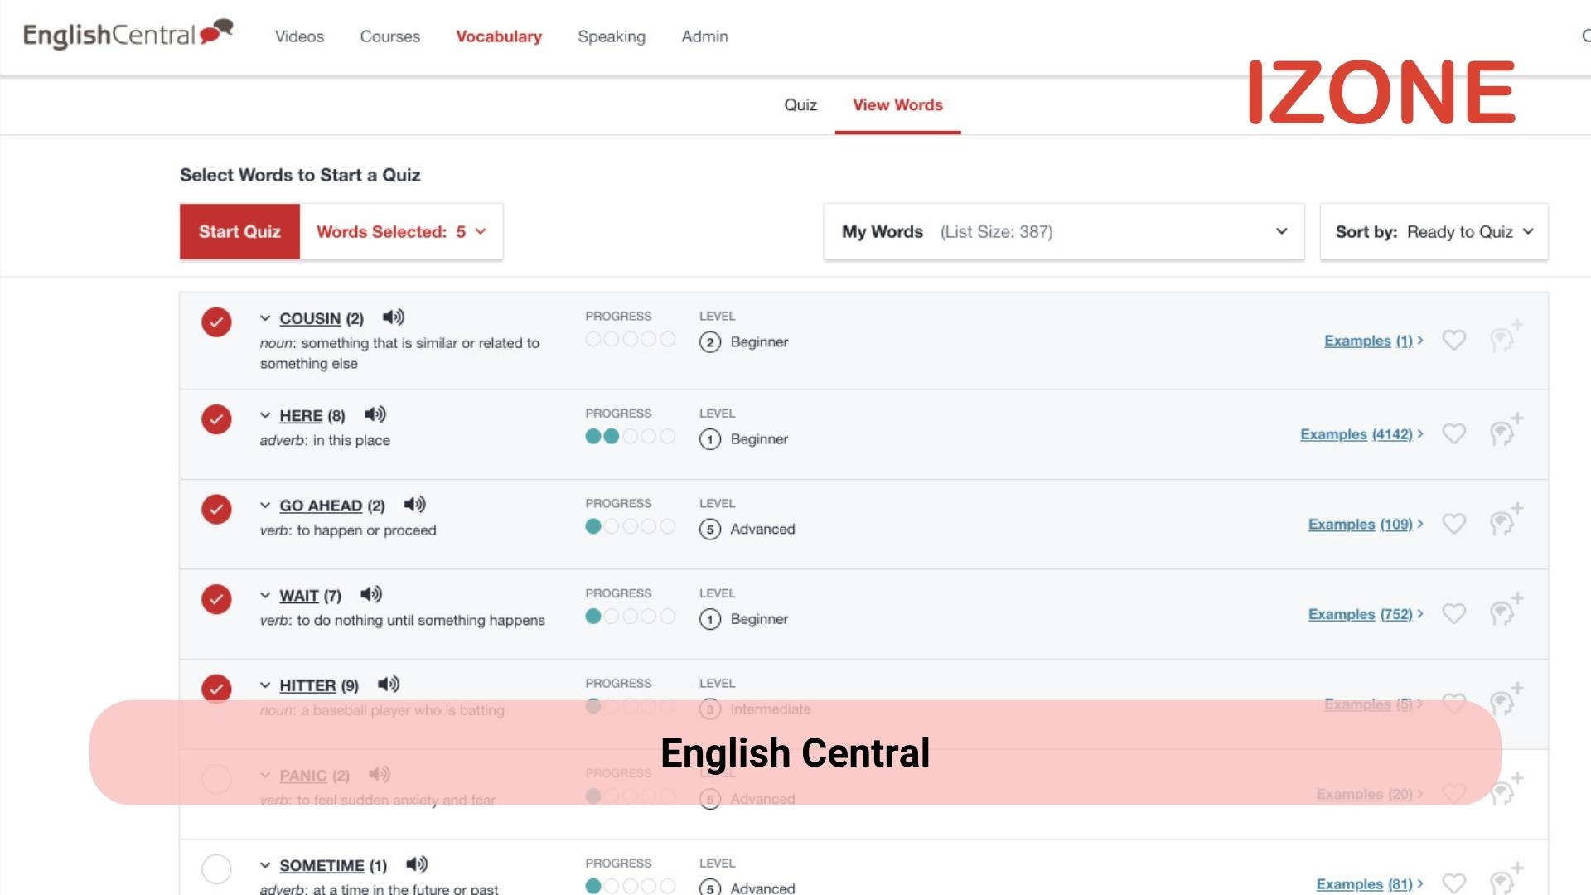This screenshot has width=1591, height=895.
Task: Expand the COUSIN word details chevron
Action: tap(265, 318)
